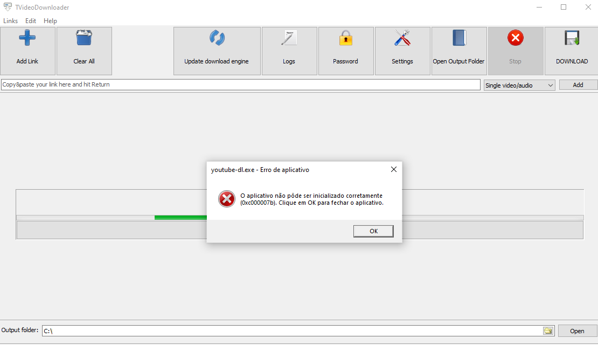Maximize the TVideoDownloader window
Screen dimensions: 598x345
[x=564, y=7]
